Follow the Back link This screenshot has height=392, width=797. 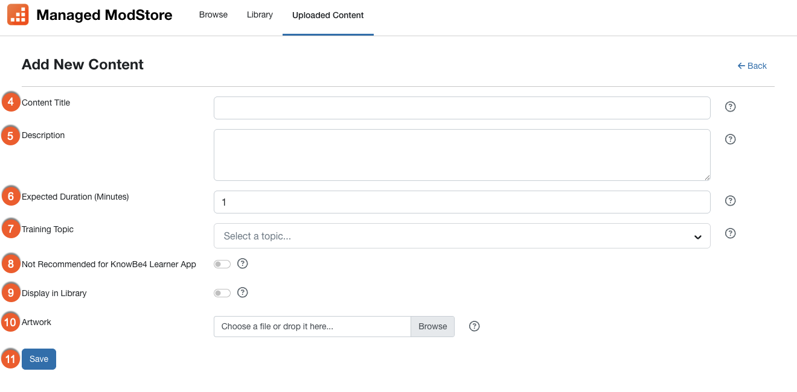752,65
